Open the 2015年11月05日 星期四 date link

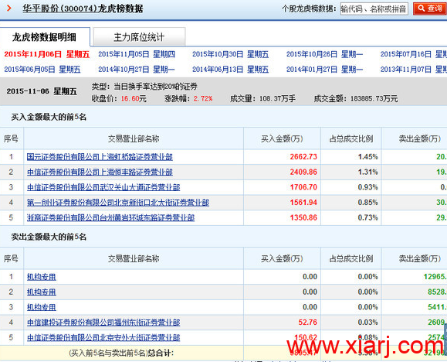point(137,54)
